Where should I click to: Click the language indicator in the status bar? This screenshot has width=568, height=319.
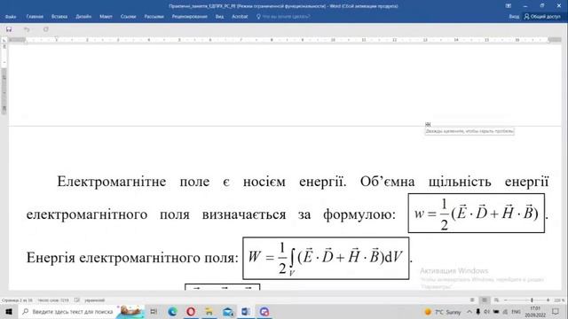click(x=95, y=300)
